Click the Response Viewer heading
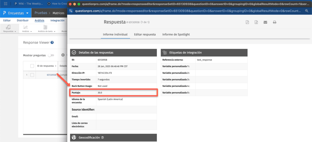Image resolution: width=312 pixels, height=142 pixels. tap(36, 42)
